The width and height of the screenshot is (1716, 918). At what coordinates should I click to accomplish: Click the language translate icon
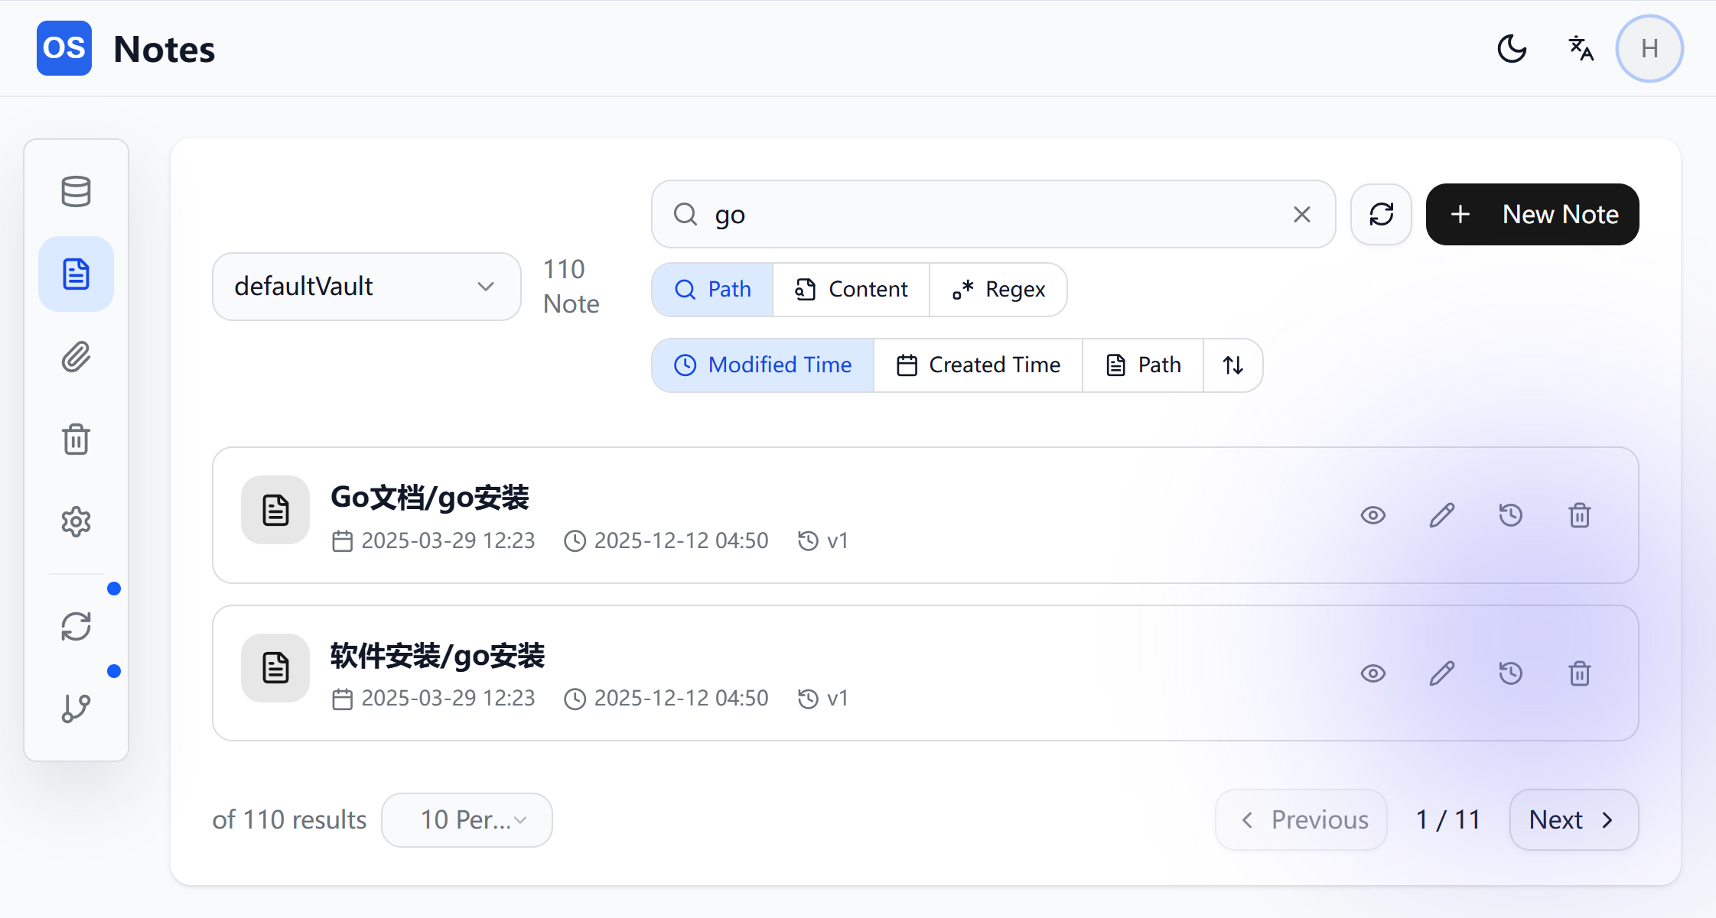click(1581, 49)
